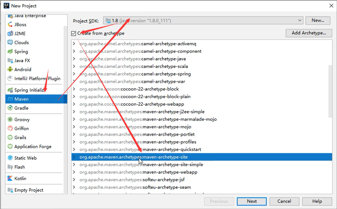Select the Kotlin icon
This screenshot has width=337, height=209.
point(10,179)
